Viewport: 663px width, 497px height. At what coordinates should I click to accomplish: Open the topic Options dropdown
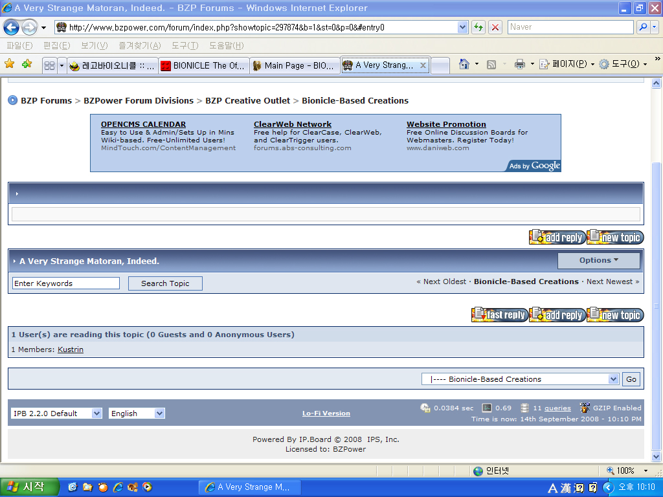(x=598, y=260)
